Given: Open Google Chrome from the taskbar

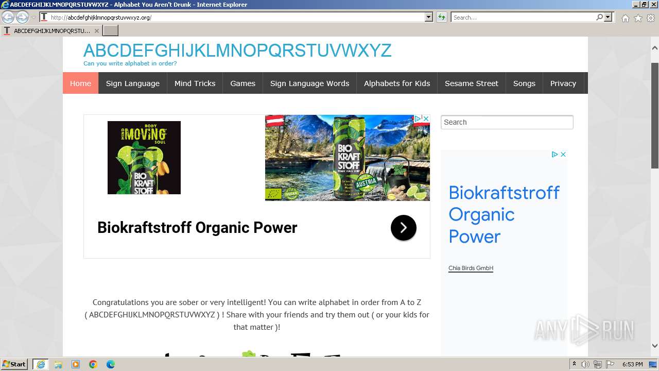Looking at the screenshot, I should [x=93, y=364].
